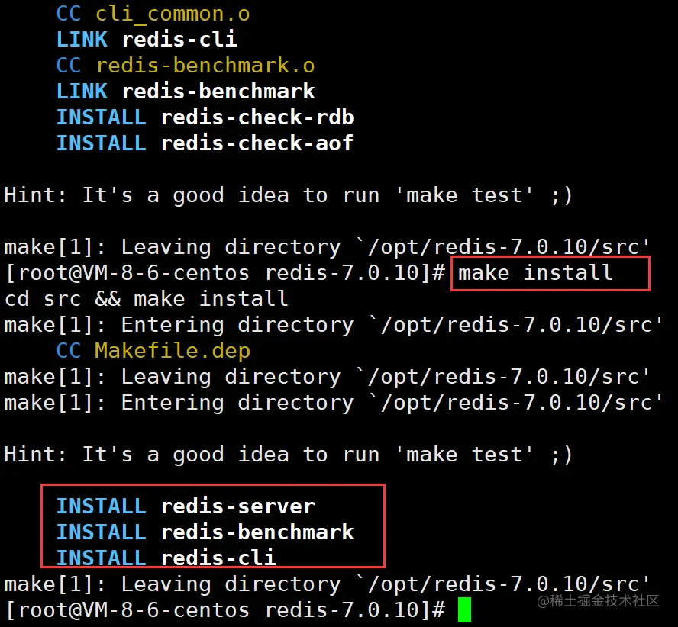Select the "Makefile.dep" text

click(x=173, y=350)
